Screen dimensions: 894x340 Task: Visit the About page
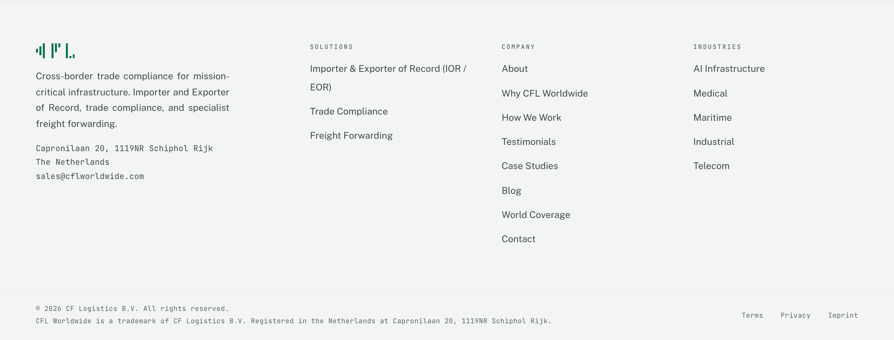[515, 69]
